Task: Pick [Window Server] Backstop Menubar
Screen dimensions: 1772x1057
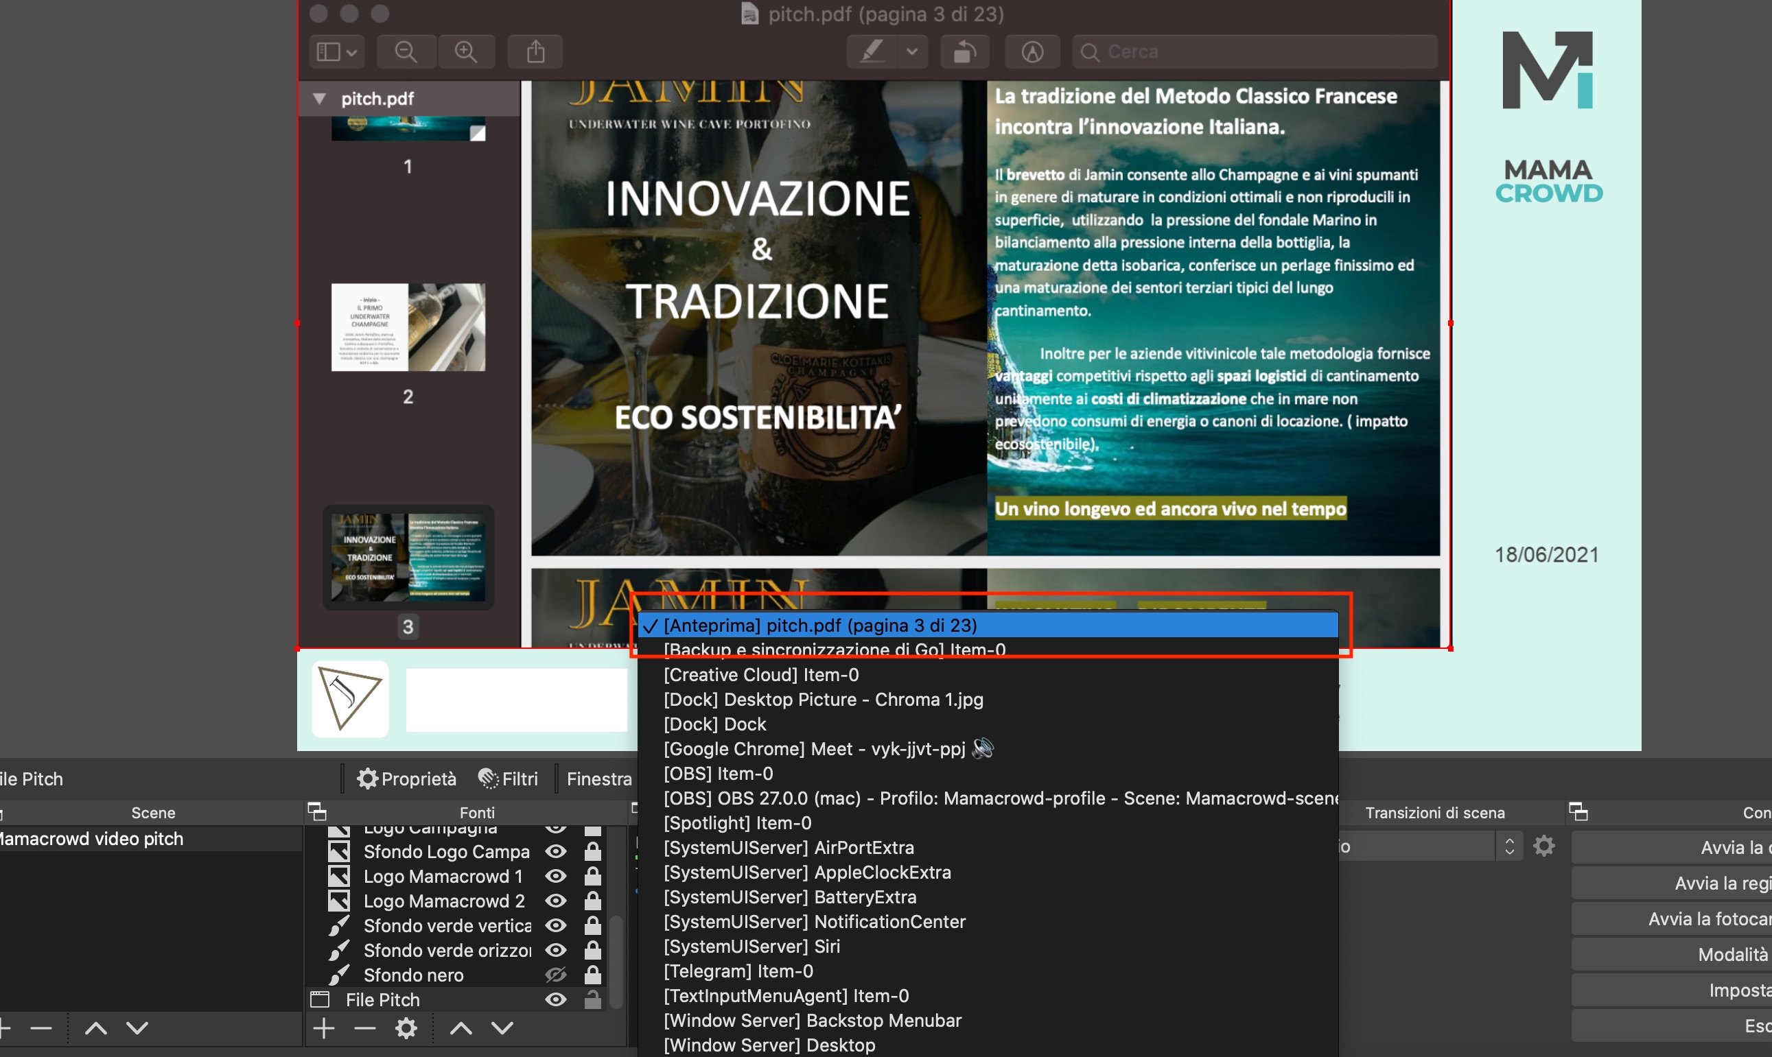Action: point(988,1020)
